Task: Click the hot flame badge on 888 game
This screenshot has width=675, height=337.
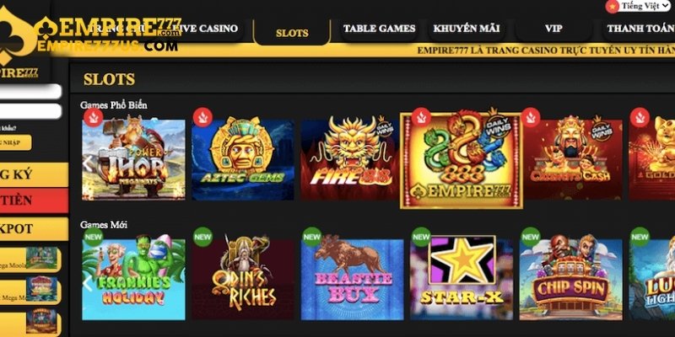Action: [420, 117]
